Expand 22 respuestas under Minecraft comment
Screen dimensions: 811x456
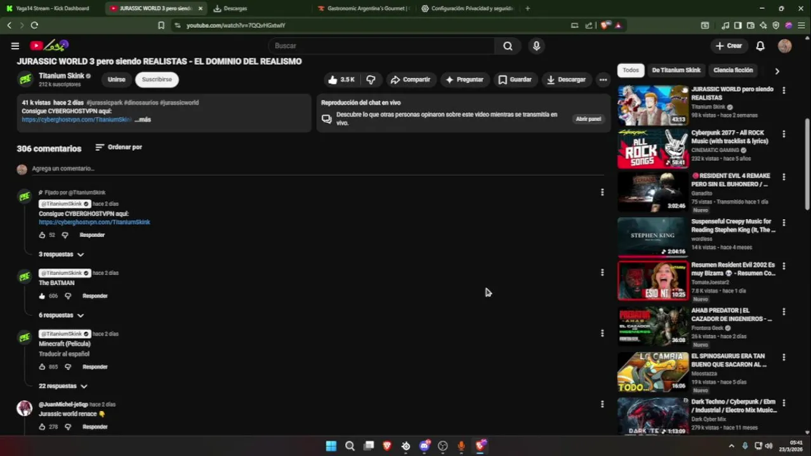pyautogui.click(x=63, y=386)
